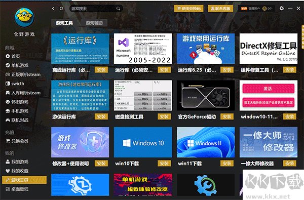Open the DirectX修复工具 thumbnail

point(269,49)
